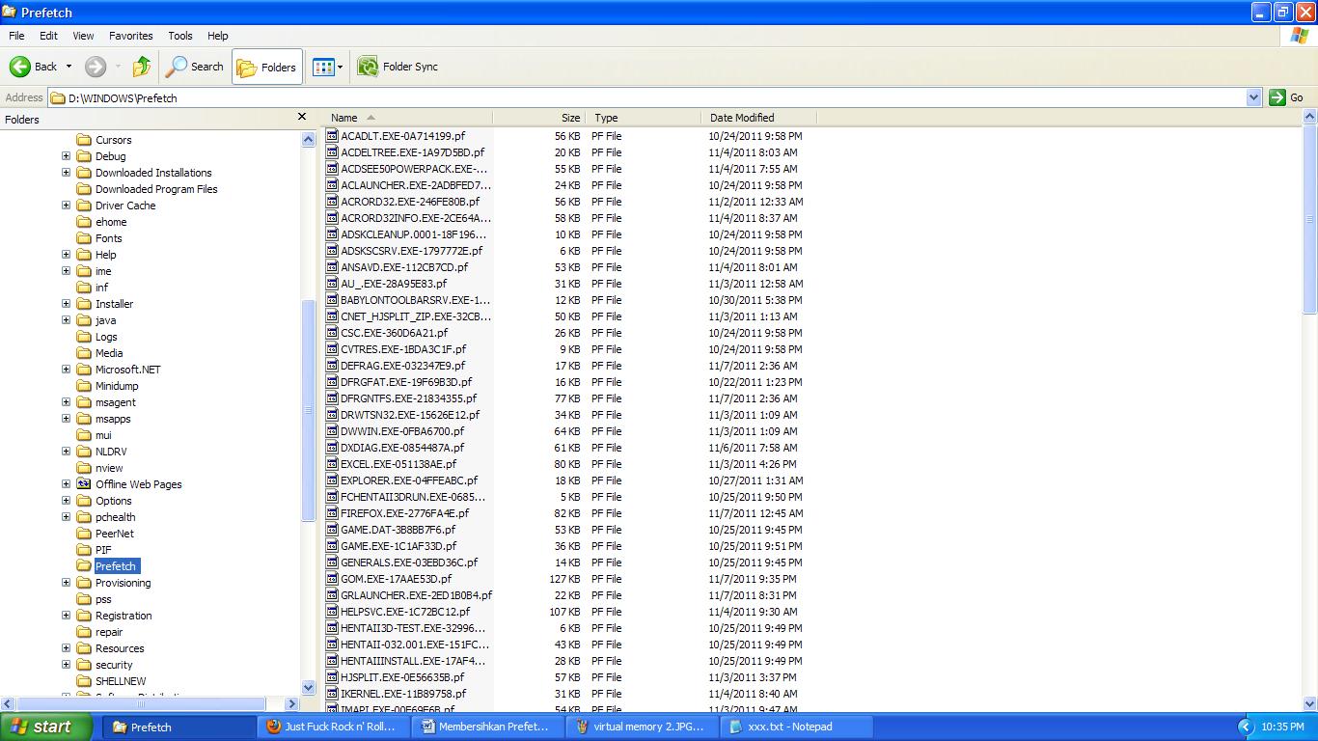This screenshot has height=741, width=1318.
Task: Expand the Driver Cache folder node
Action: [x=66, y=206]
